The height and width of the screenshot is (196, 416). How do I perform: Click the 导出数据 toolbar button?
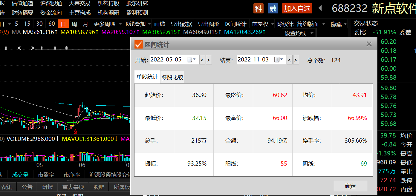[181, 24]
